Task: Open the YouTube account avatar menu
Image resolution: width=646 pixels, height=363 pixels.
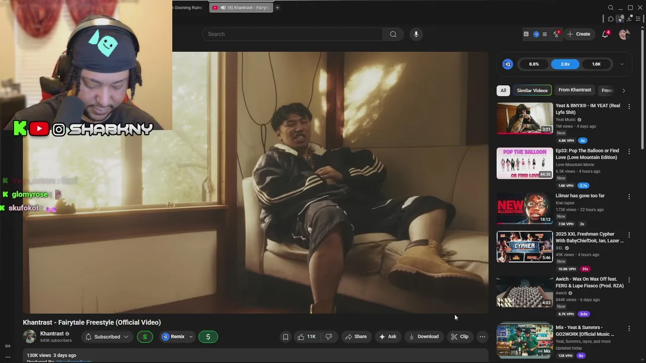Action: pos(624,34)
